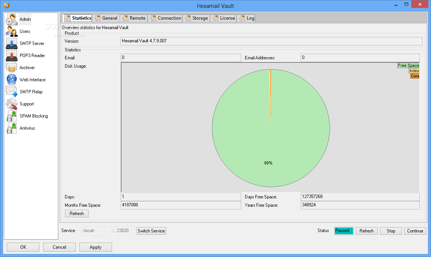Click the Cancel button
Image resolution: width=431 pixels, height=257 pixels.
(59, 247)
